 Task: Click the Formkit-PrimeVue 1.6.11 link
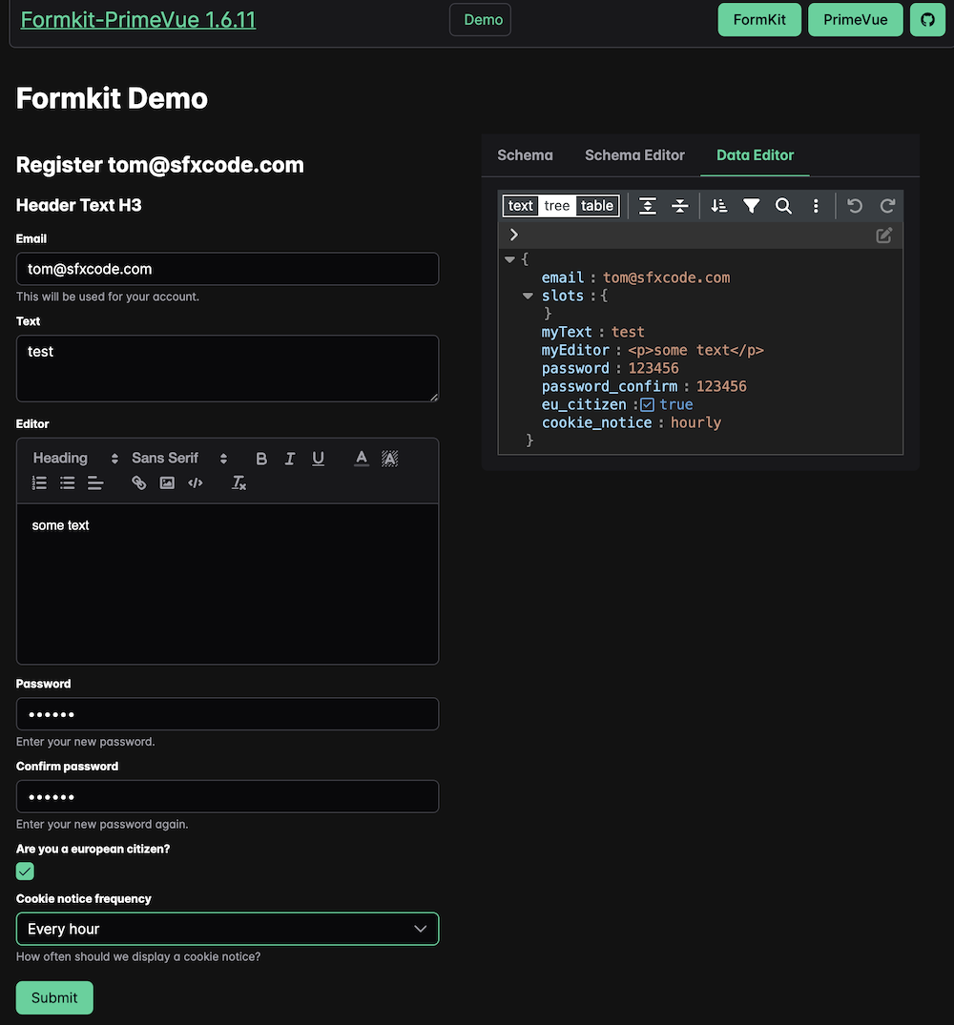click(x=138, y=20)
